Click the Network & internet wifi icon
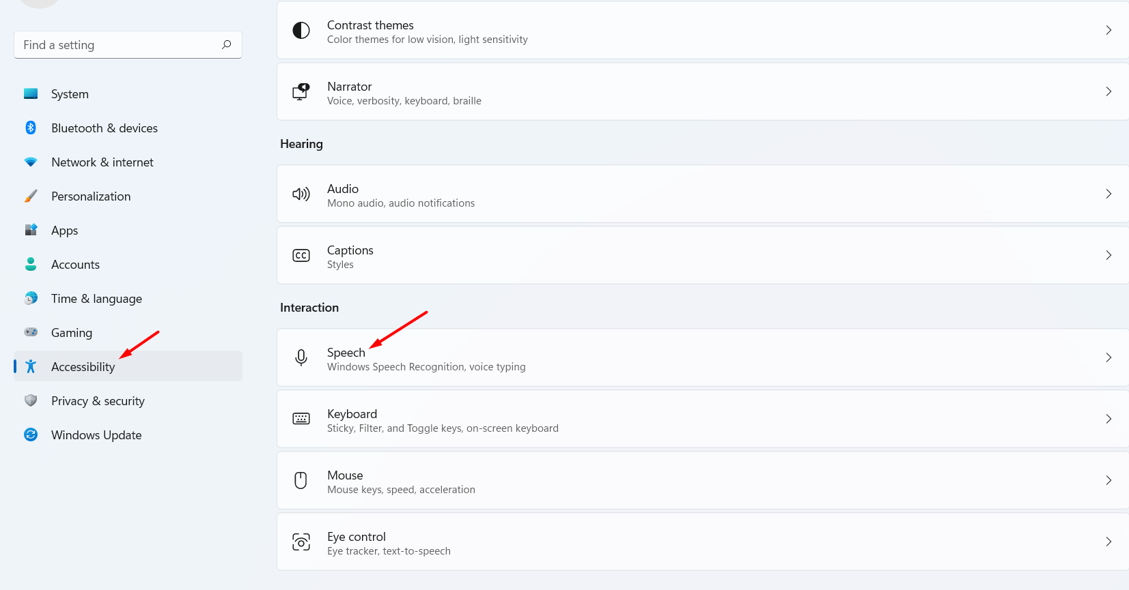 pyautogui.click(x=31, y=162)
